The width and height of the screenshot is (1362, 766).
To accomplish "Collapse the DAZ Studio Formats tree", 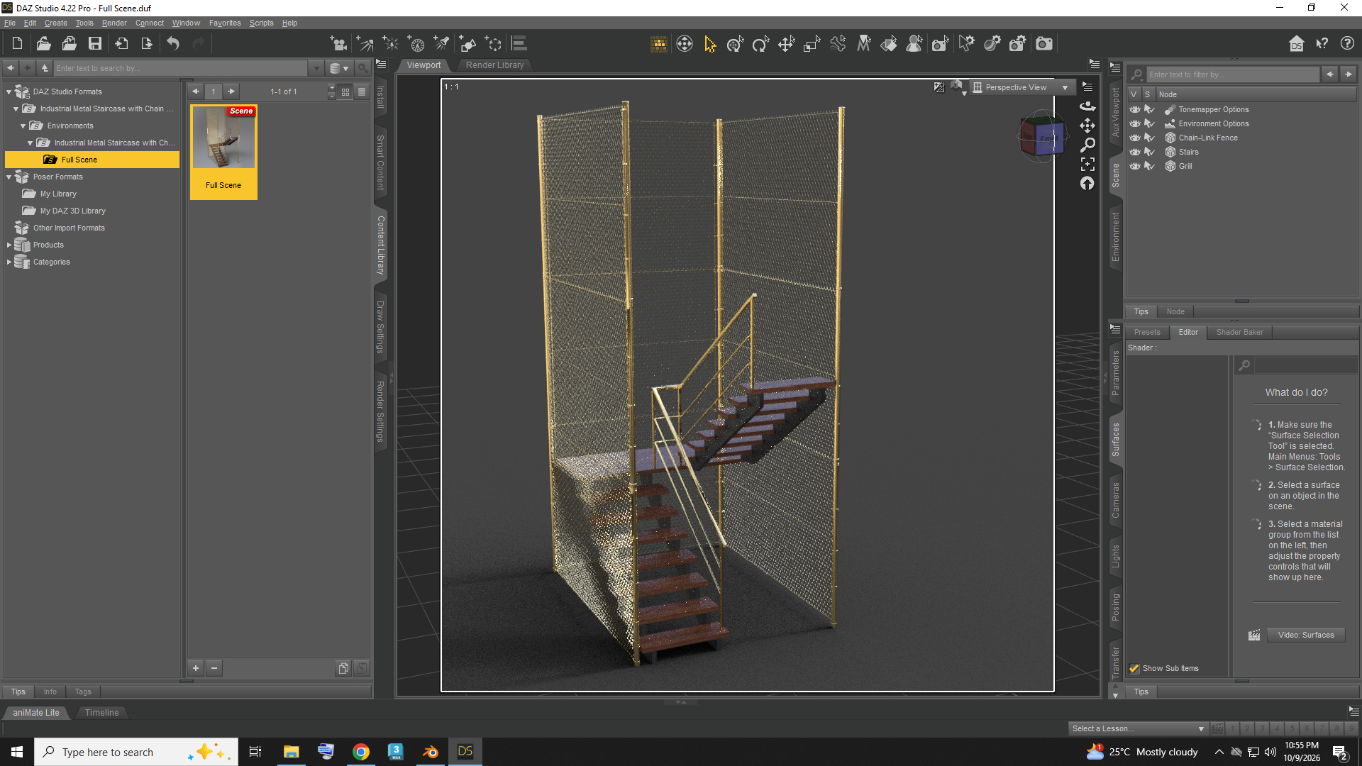I will tap(9, 91).
